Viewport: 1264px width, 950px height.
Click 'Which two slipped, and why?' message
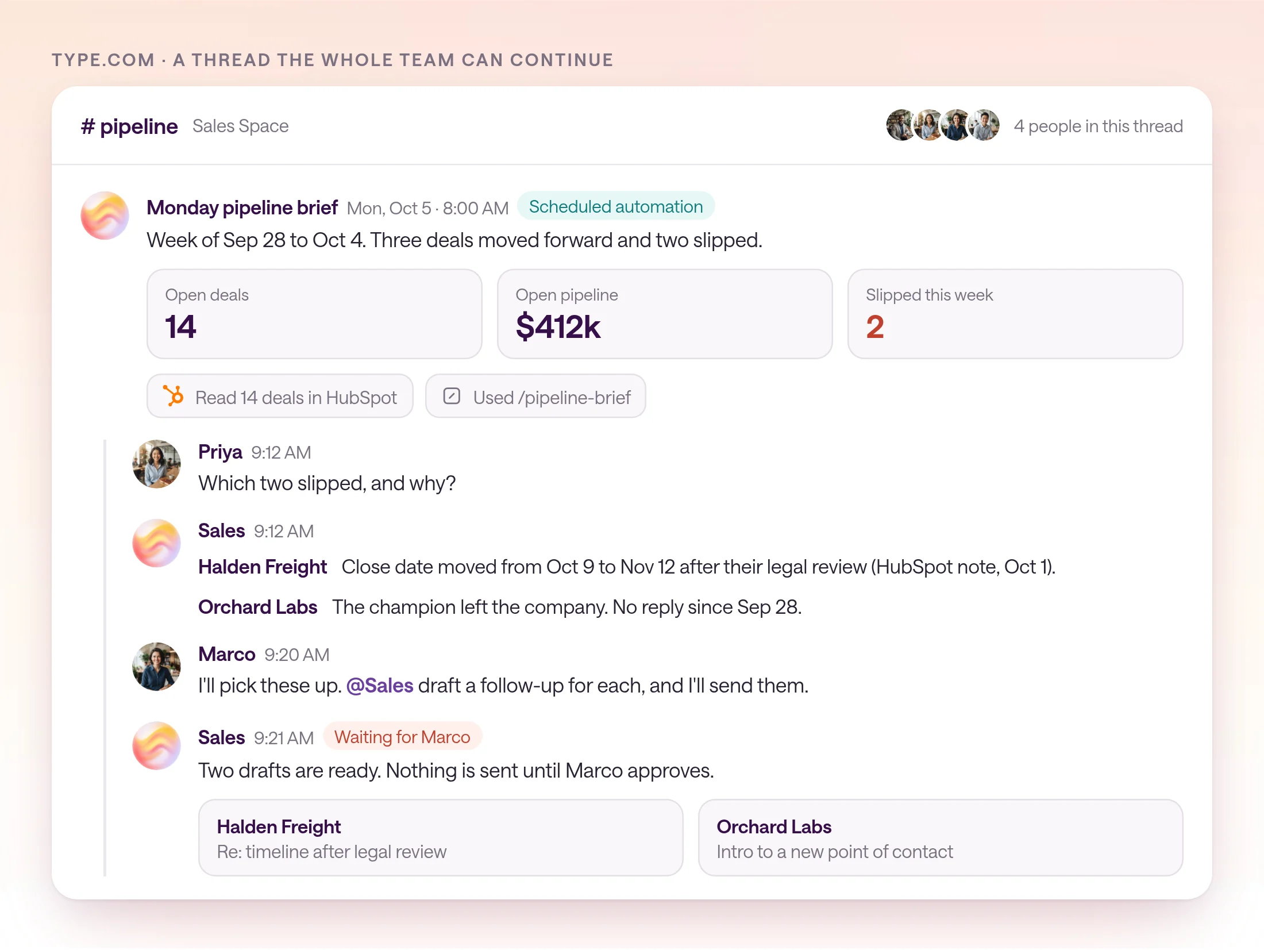coord(327,483)
